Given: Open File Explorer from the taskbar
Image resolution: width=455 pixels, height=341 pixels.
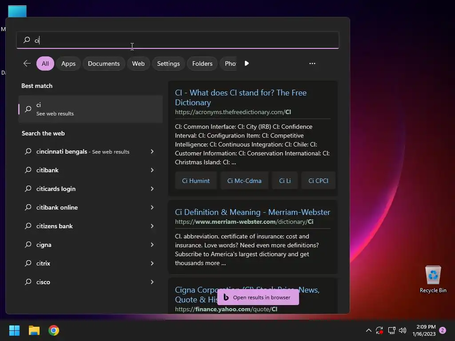Looking at the screenshot, I should coord(34,330).
